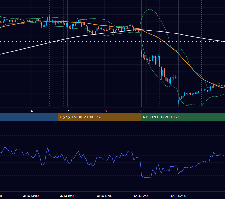Viewport: 225px width, 199px height.
Task: Click the 2 hour label on price chart axis
Action: pos(178,111)
